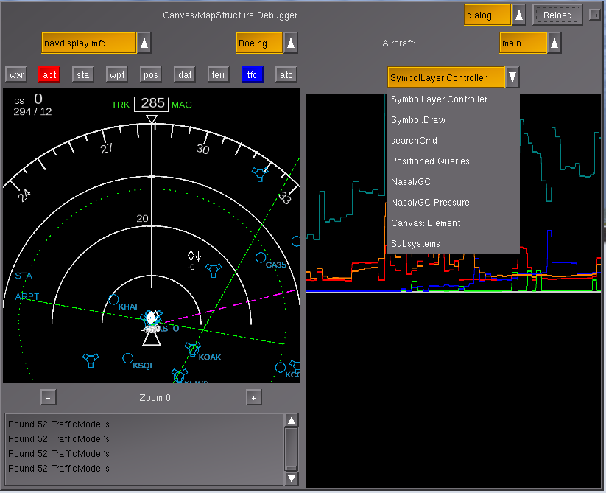Choose Canvas::Element in the list

point(454,223)
